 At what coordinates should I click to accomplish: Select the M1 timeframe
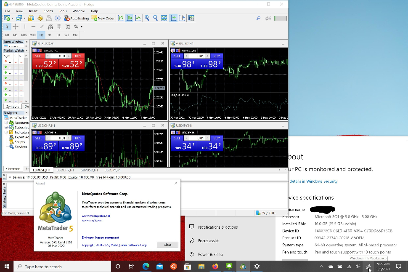click(7, 35)
